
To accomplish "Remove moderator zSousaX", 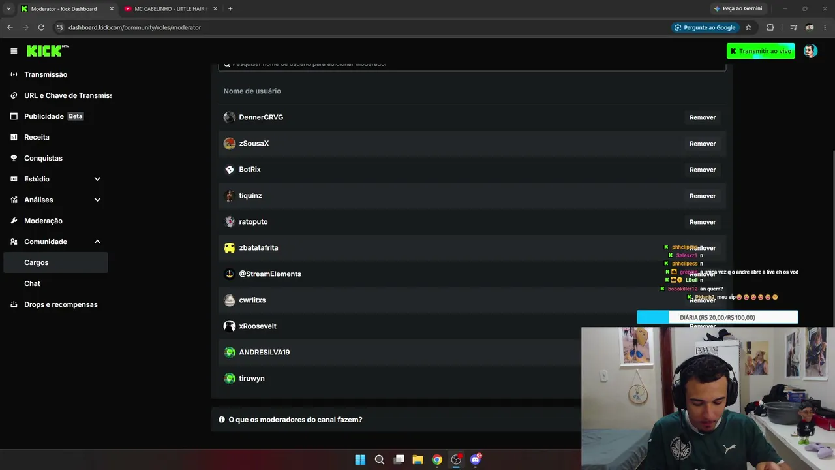I will point(703,144).
